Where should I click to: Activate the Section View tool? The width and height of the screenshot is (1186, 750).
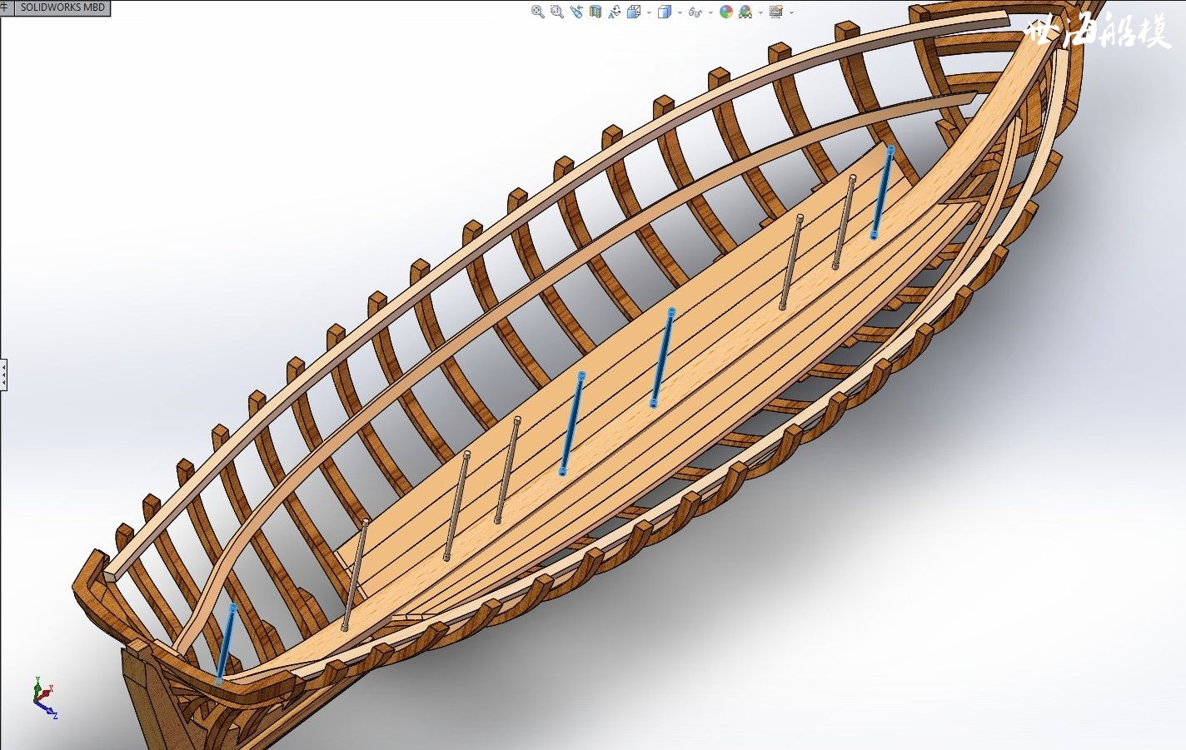[x=595, y=12]
